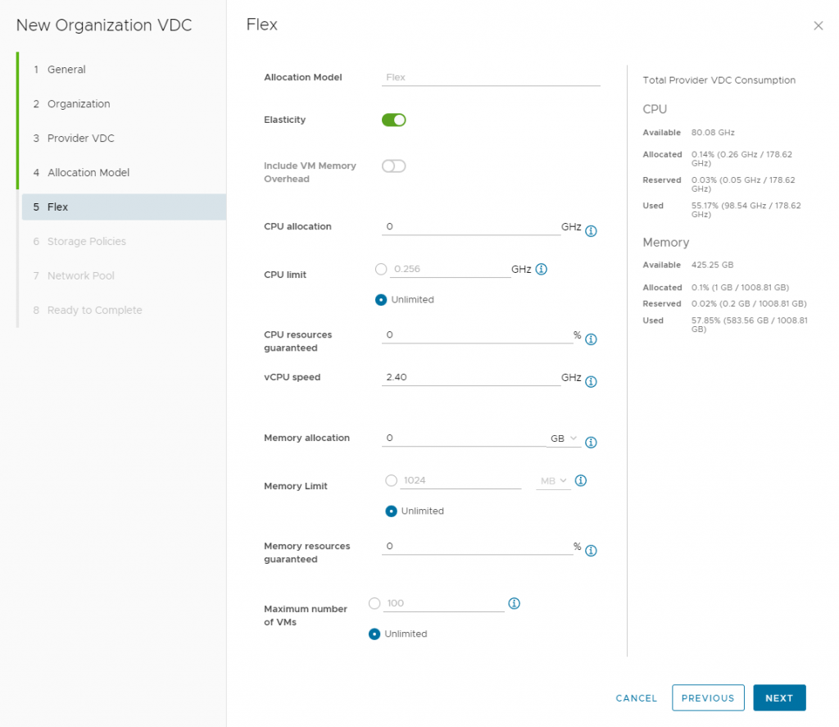Click the Memory allocation info icon
This screenshot has height=727, width=839.
(x=591, y=443)
